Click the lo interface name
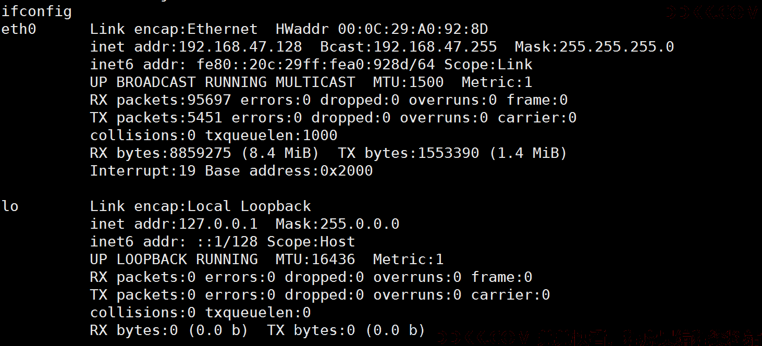762x346 pixels. point(10,206)
